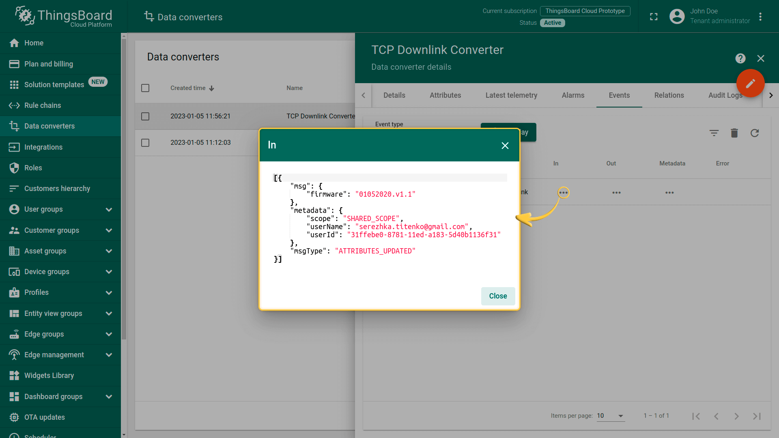This screenshot has height=438, width=779.
Task: Refresh the events list
Action: 755,133
